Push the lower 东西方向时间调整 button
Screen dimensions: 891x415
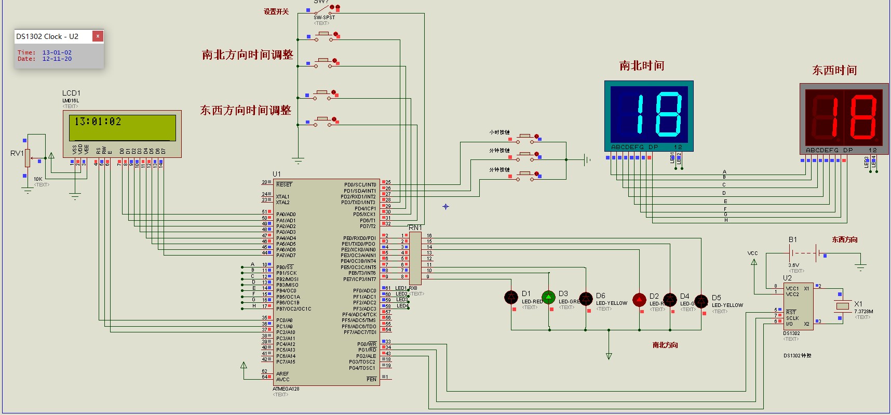click(323, 122)
